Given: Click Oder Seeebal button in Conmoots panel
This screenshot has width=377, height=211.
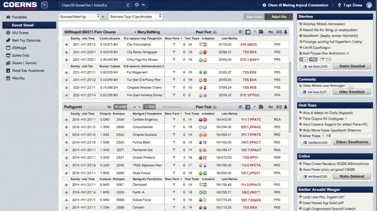Looking at the screenshot, I should [352, 92].
